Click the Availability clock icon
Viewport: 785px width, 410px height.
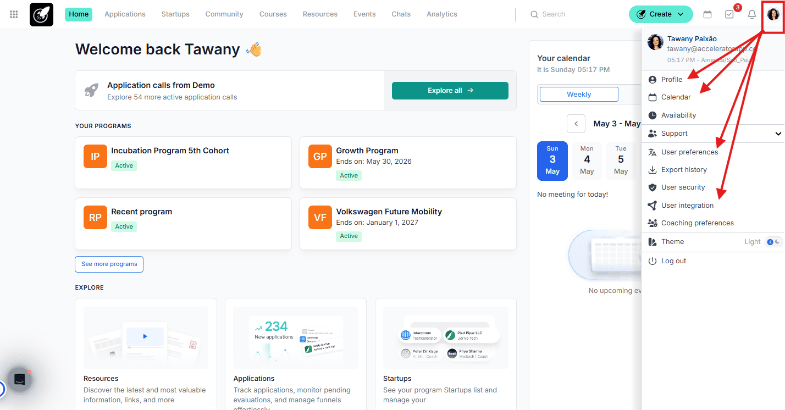point(653,115)
